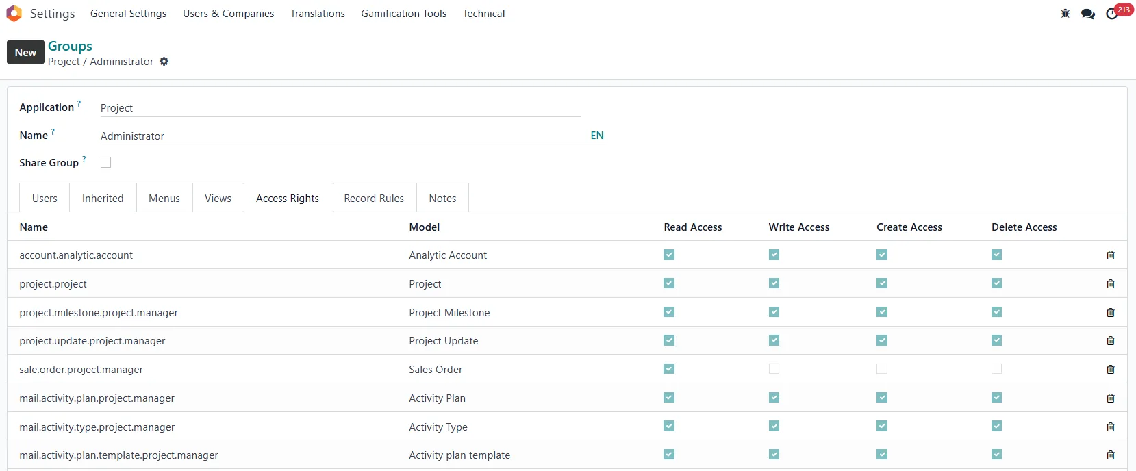Uncheck Create Access for Project Milestone

coord(882,312)
